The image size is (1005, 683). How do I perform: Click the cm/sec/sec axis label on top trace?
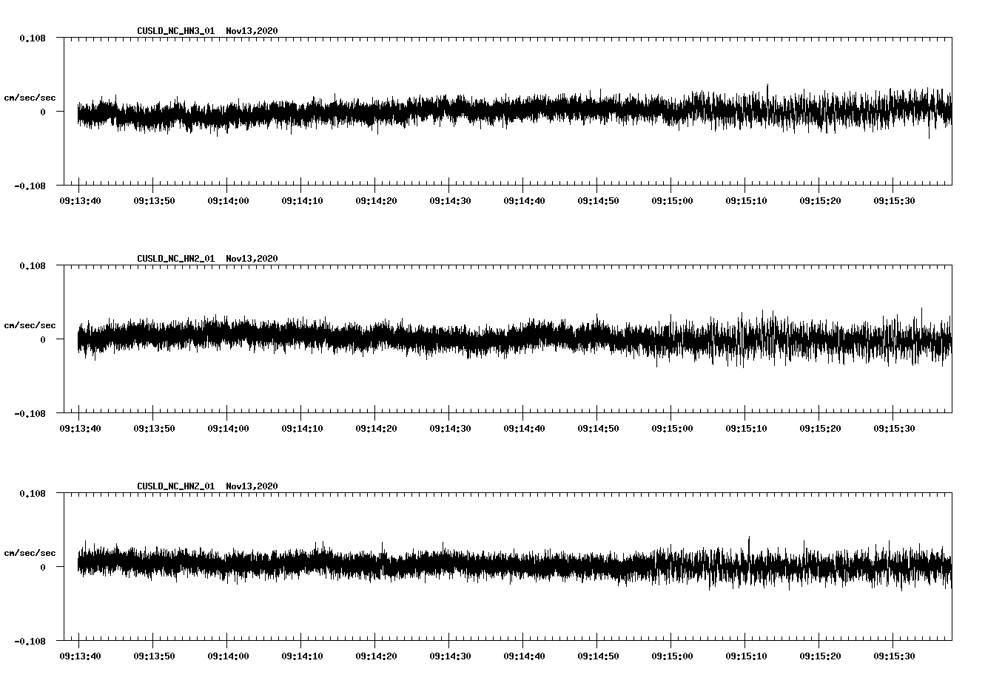tap(30, 97)
